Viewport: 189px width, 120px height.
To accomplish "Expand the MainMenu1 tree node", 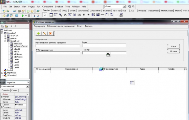I will pos(2,73).
